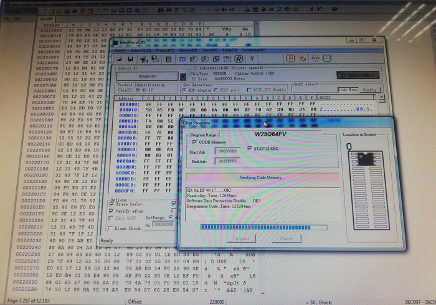Screen dimensions: 436x305
Task: Click the 'ChipID: EF 40 17' text
Action: tap(135, 90)
